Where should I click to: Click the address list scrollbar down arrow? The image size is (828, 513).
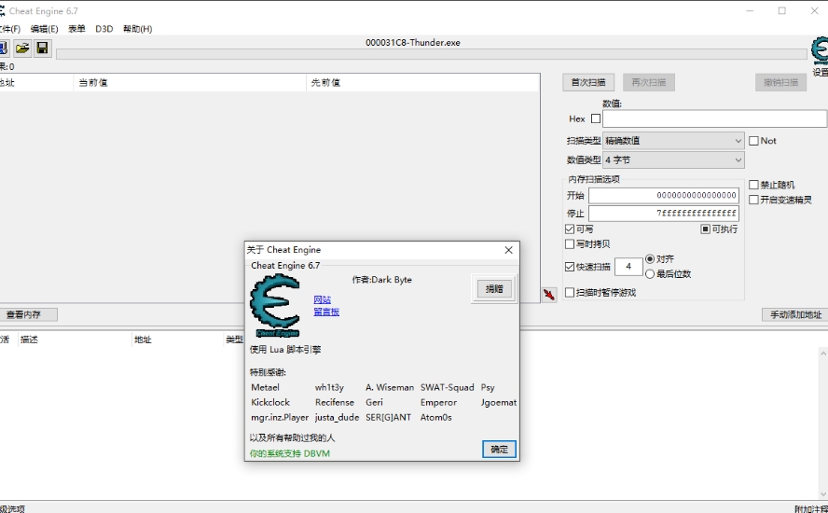(823, 494)
